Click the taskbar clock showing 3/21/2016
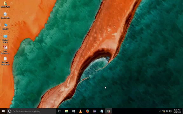Screen dimensions: 183x114 [177, 111]
